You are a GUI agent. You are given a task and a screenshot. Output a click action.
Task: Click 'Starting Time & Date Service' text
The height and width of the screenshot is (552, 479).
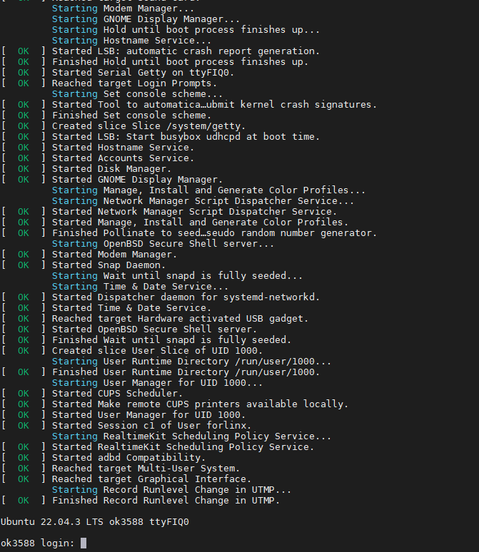(140, 287)
